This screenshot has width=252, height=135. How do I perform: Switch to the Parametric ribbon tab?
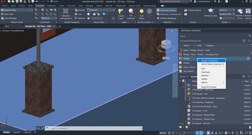(51, 5)
